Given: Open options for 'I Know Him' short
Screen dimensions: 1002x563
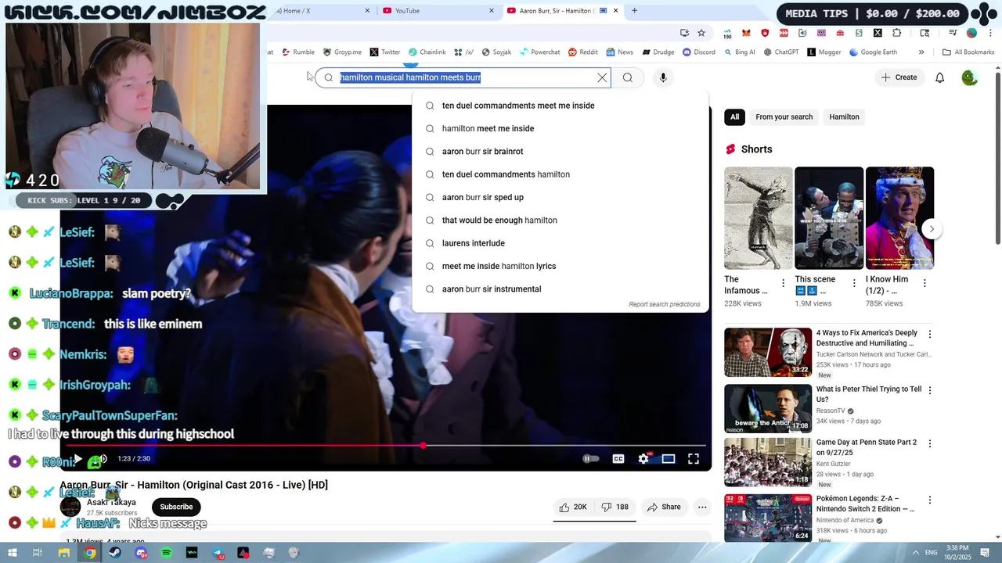Looking at the screenshot, I should coord(925,283).
